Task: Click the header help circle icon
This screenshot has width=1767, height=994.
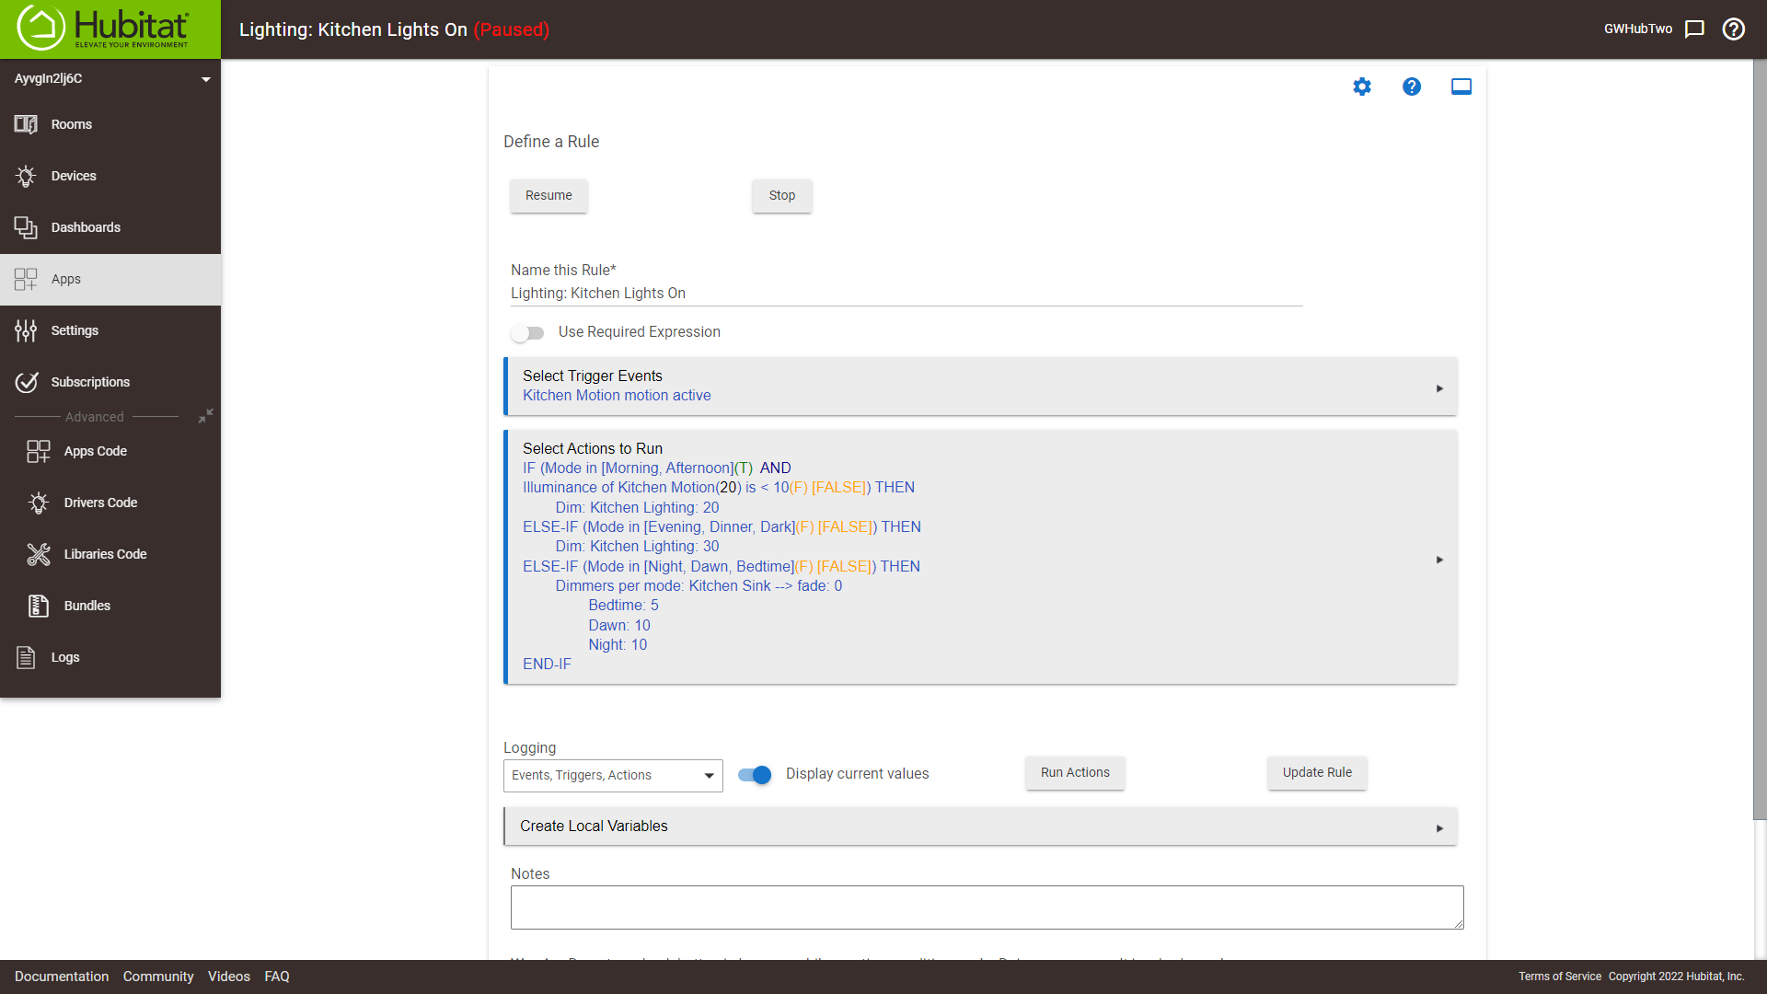Action: click(x=1734, y=29)
